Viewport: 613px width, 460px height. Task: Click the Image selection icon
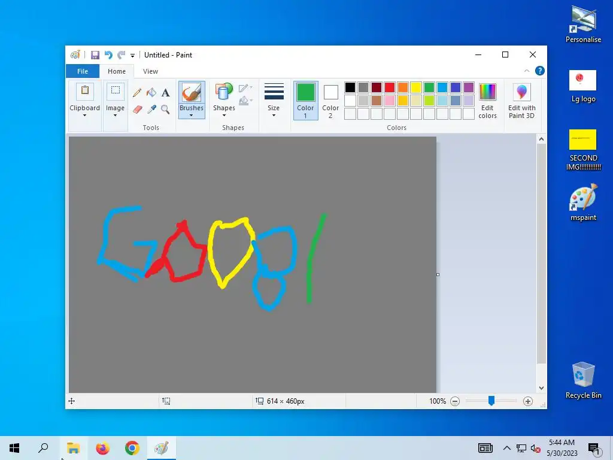tap(116, 91)
